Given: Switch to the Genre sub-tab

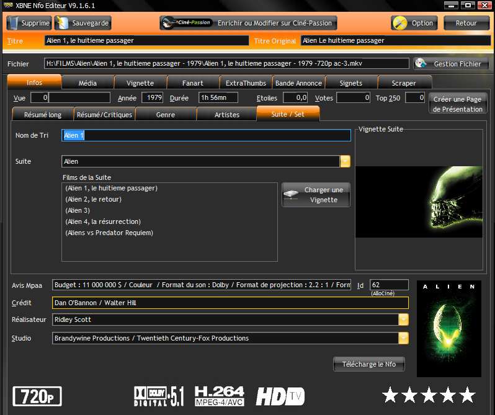Looking at the screenshot, I should pyautogui.click(x=166, y=115).
